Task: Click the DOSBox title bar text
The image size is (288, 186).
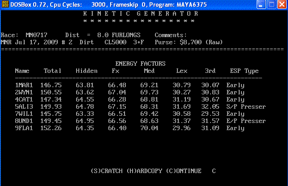Action: [108, 4]
